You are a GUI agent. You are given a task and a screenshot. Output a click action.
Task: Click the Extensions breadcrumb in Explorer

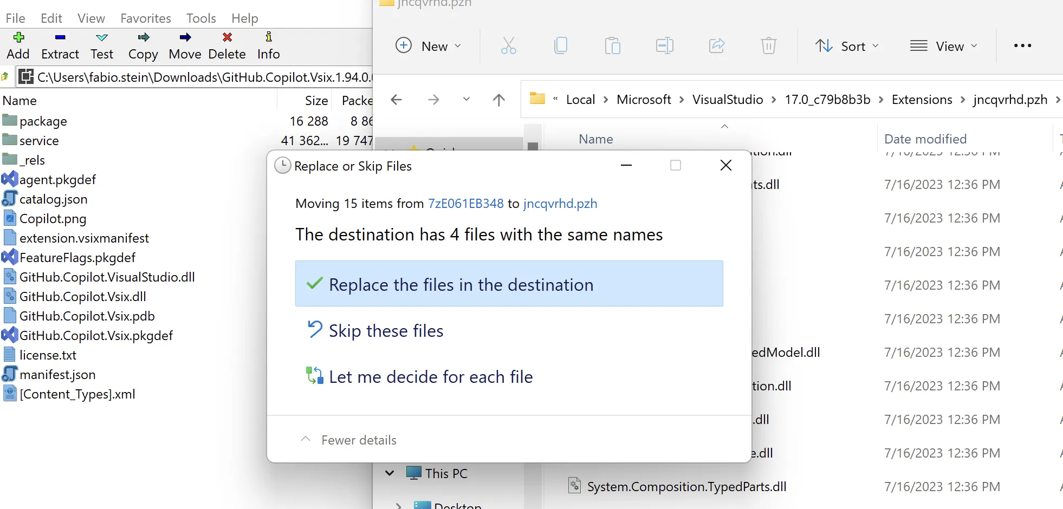(922, 100)
